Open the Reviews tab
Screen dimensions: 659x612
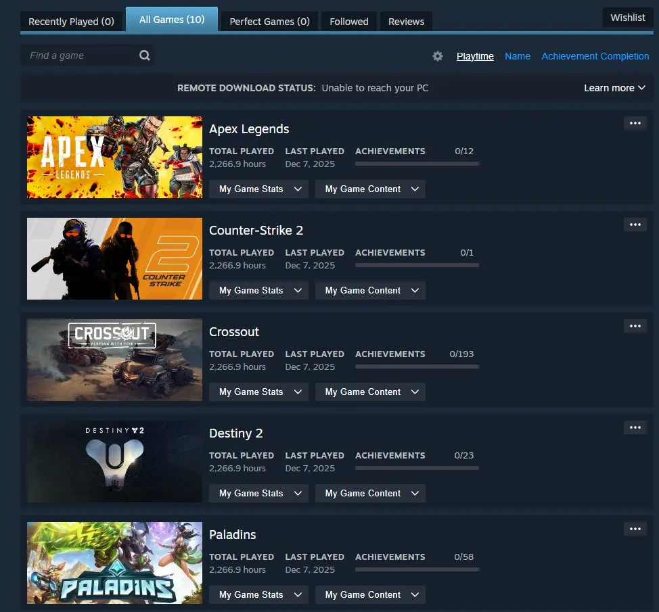(406, 22)
